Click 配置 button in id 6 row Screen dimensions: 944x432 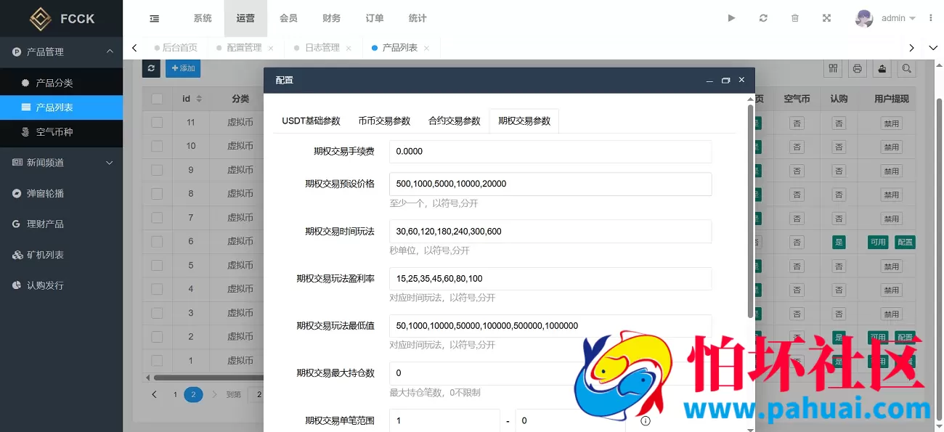tap(905, 242)
